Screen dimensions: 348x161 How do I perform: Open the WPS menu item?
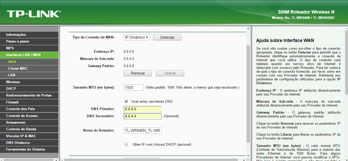coord(29,48)
